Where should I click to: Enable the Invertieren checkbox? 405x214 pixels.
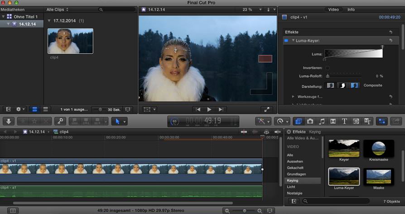coord(328,68)
